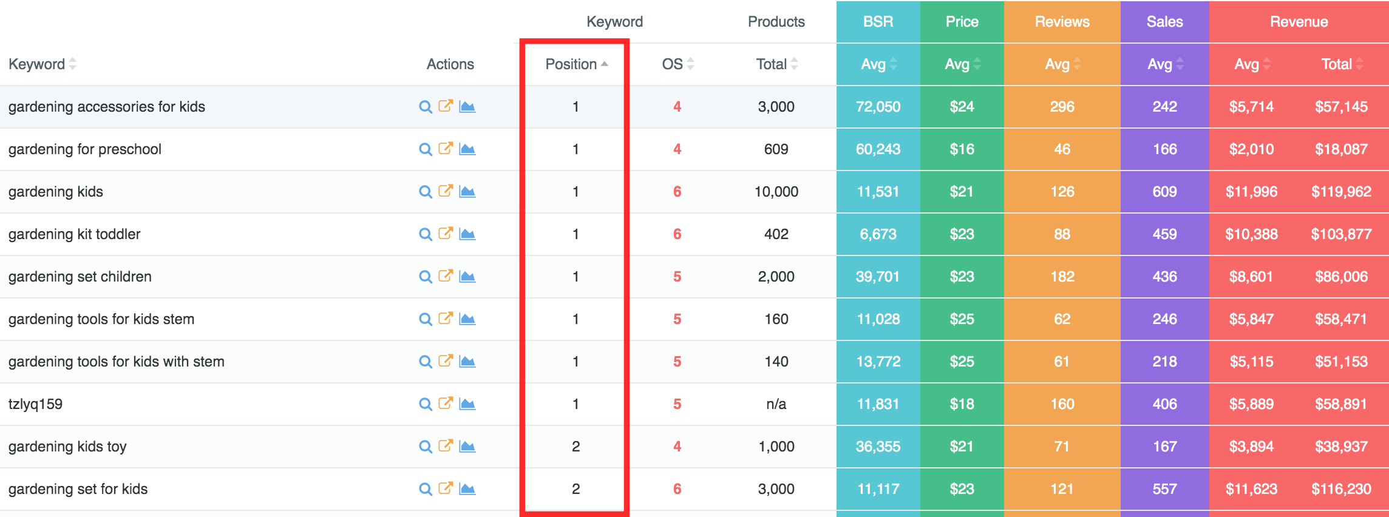The width and height of the screenshot is (1389, 517).
Task: Open external link for 'gardening accessories for kids'
Action: (x=446, y=106)
